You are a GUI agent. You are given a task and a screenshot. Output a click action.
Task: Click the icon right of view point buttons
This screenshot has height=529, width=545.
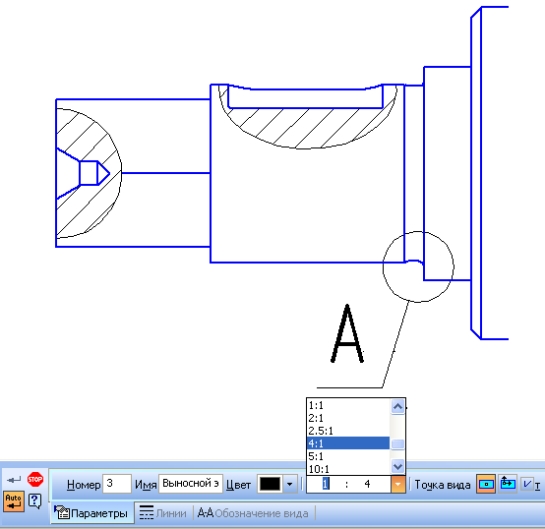pyautogui.click(x=527, y=484)
